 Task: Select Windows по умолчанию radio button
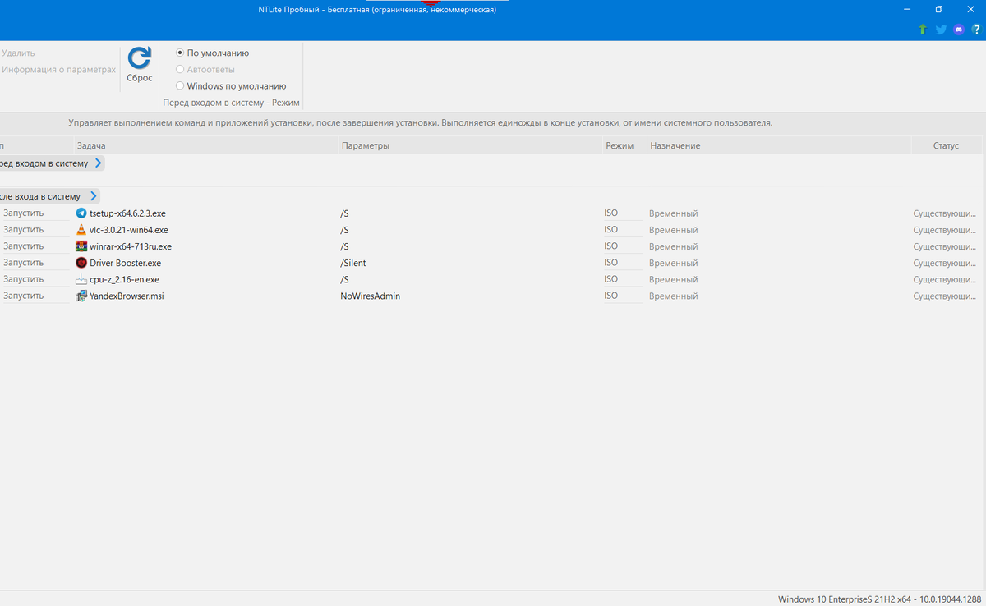pos(180,85)
